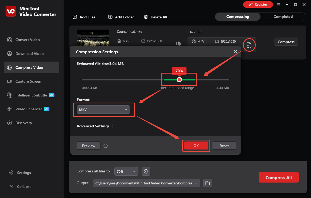Click the gear icon beside 70% dropdown
The height and width of the screenshot is (198, 311).
[146, 171]
